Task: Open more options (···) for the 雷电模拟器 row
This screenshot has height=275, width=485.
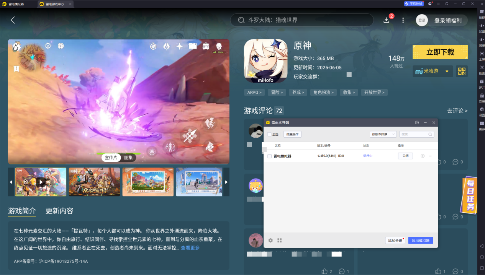Action: coord(431,156)
